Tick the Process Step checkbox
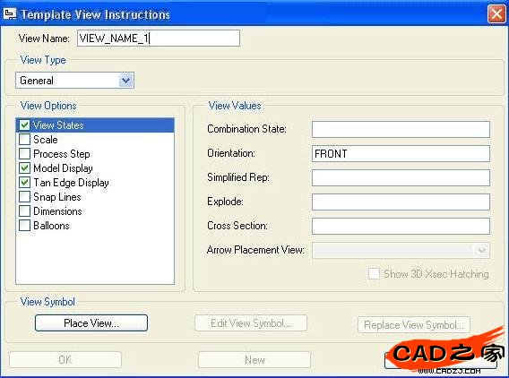The height and width of the screenshot is (378, 509). point(25,154)
